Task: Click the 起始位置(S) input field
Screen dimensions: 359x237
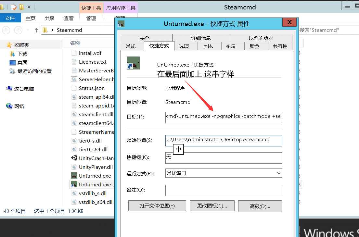Action: click(x=224, y=141)
